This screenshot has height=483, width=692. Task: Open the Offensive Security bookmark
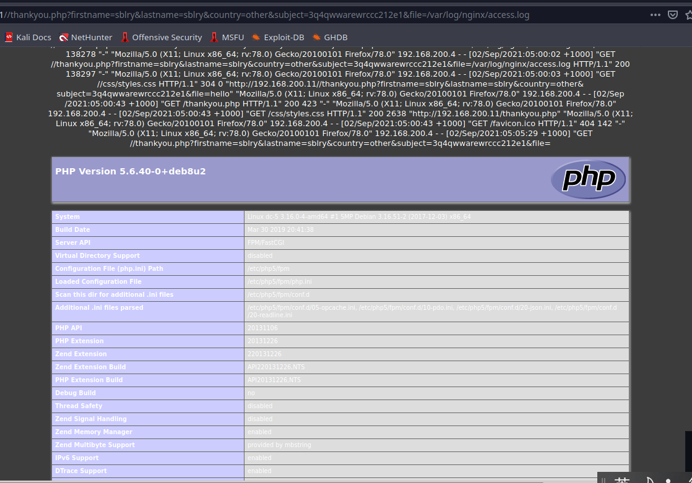tap(162, 38)
